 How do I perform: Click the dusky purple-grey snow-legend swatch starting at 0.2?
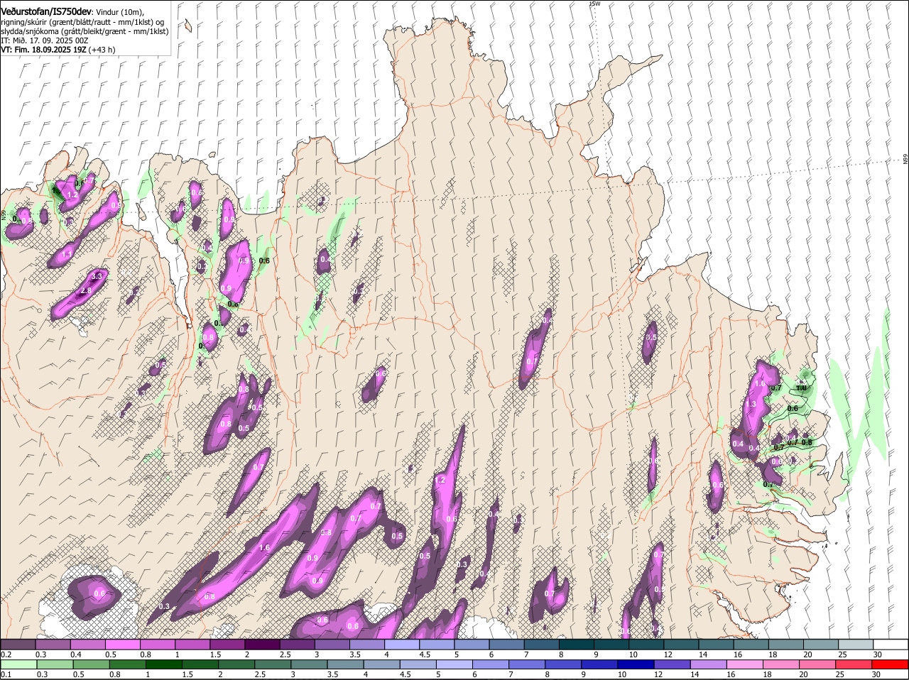(18, 644)
